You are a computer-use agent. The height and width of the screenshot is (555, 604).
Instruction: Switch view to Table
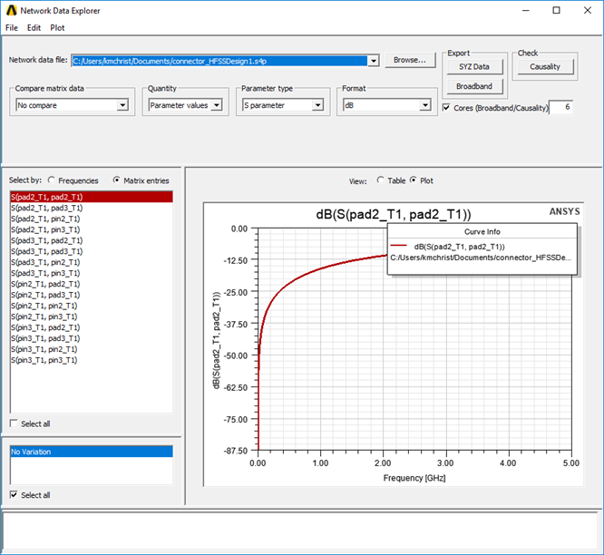coord(379,180)
